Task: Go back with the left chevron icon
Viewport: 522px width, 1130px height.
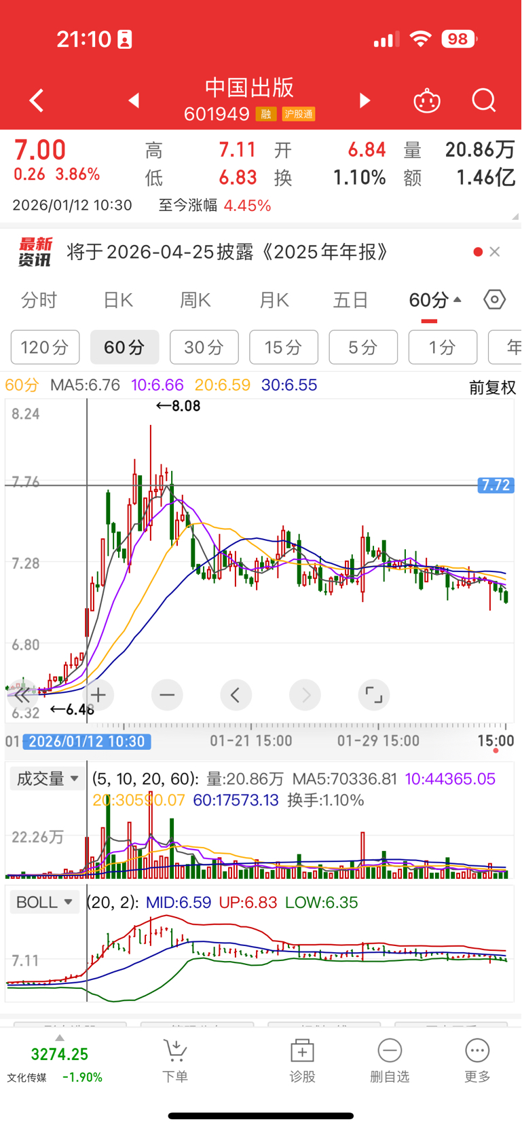Action: [x=37, y=100]
